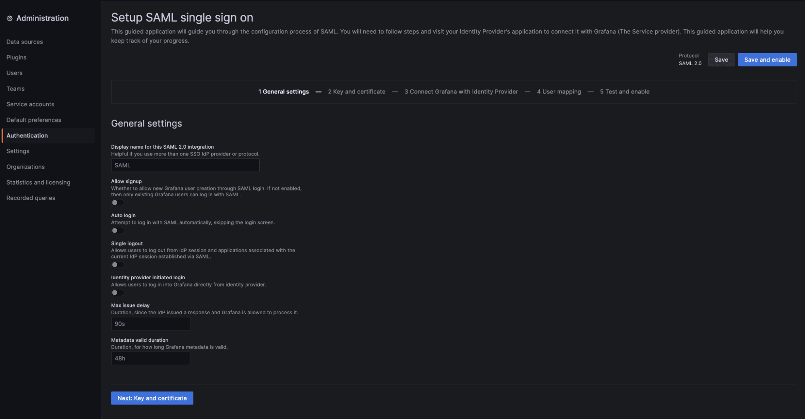The image size is (805, 419).
Task: Toggle Identity provider initiated login
Action: pos(118,292)
